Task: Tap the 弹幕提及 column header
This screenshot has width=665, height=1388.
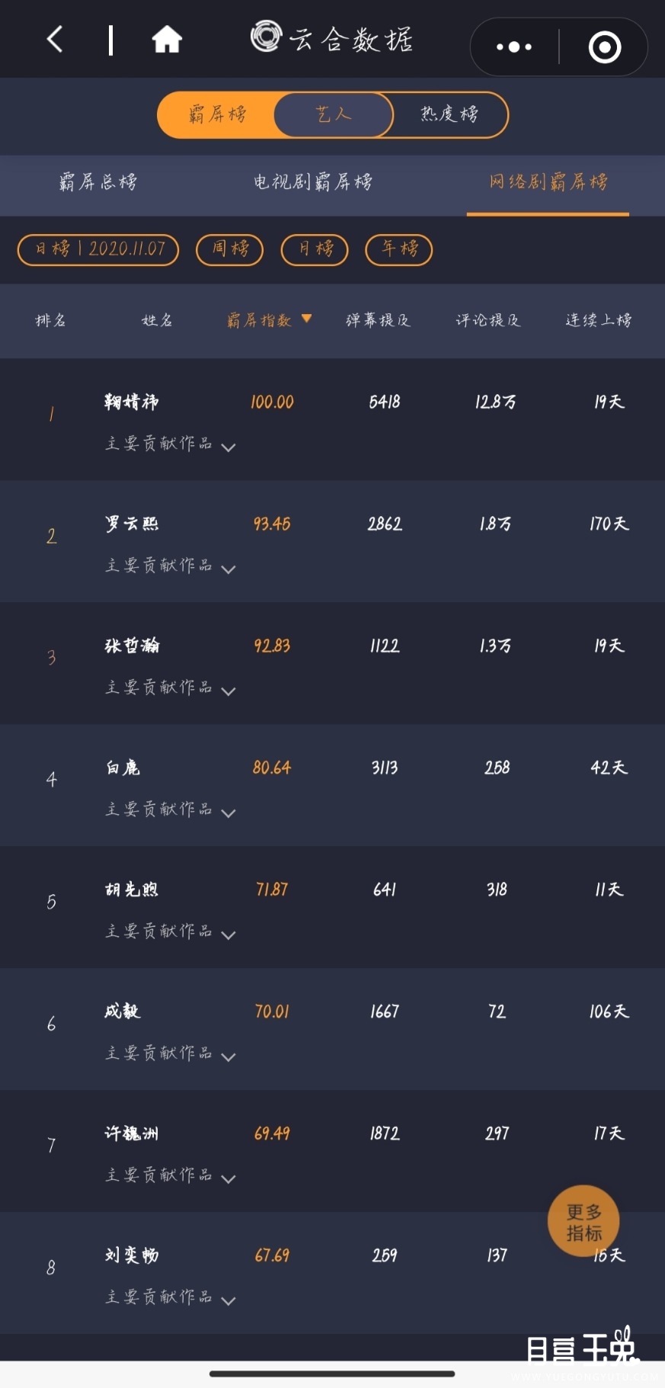Action: [x=379, y=320]
